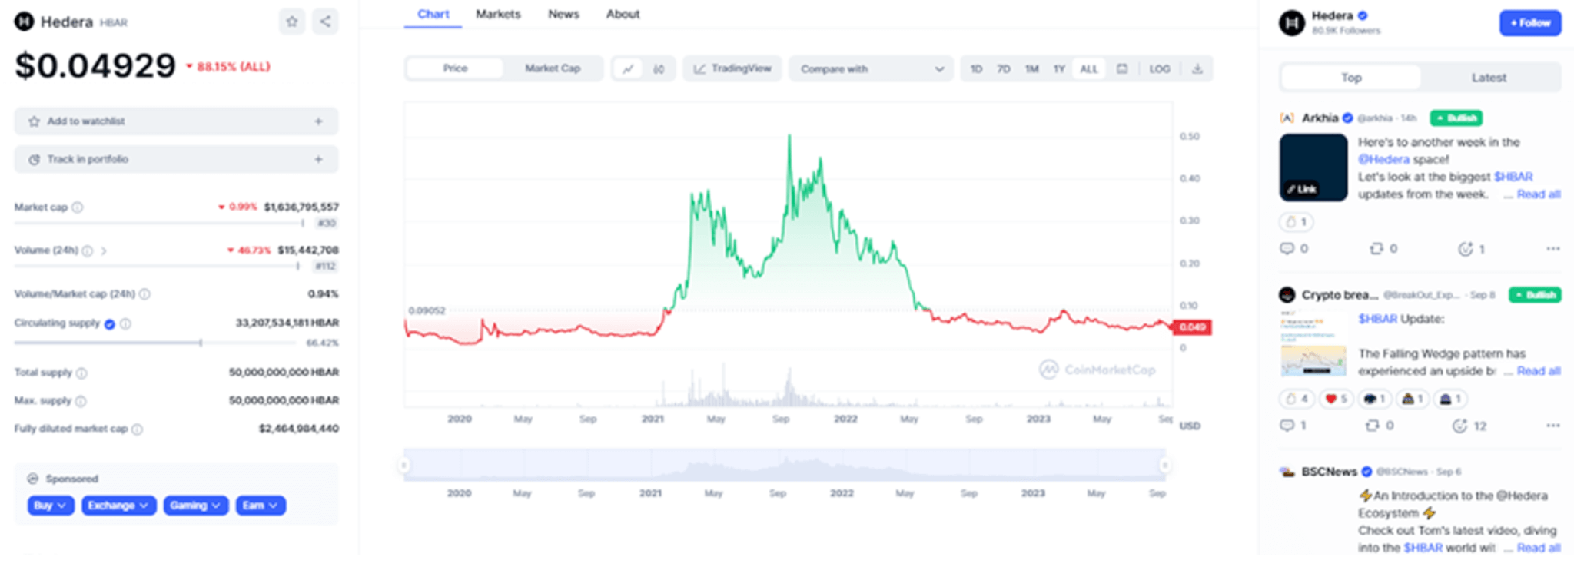Viewport: 1574px width, 567px height.
Task: Open the calendar date range picker
Action: pyautogui.click(x=1122, y=69)
